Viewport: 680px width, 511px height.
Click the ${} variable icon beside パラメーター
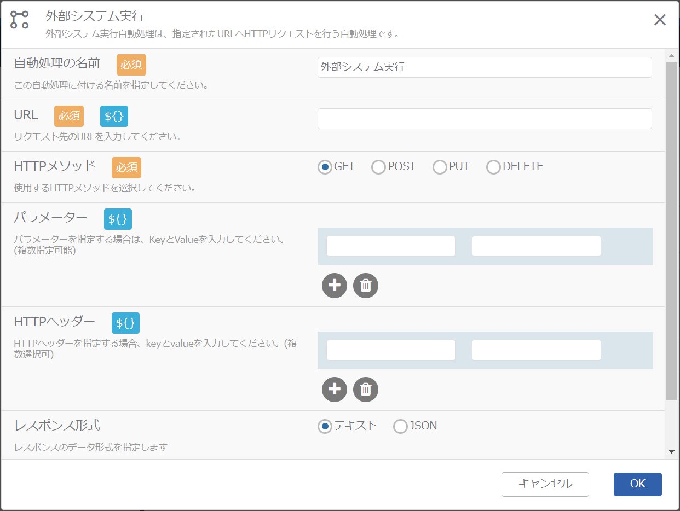(118, 219)
